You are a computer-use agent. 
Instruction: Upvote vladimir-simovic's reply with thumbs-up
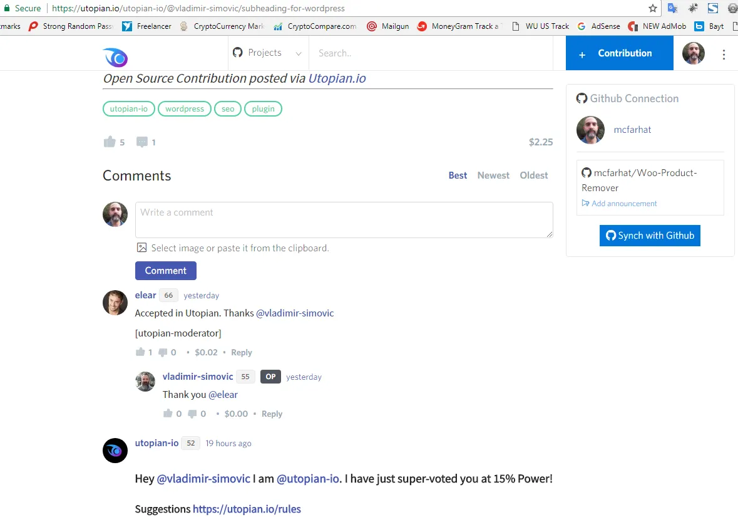(168, 414)
